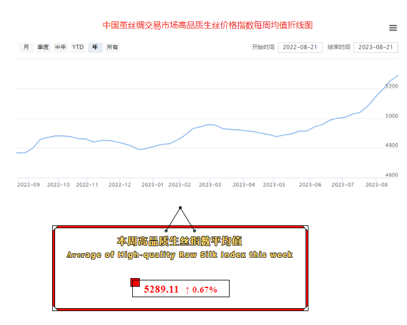The height and width of the screenshot is (325, 407).
Task: Click the 开始时间 label
Action: pos(263,48)
